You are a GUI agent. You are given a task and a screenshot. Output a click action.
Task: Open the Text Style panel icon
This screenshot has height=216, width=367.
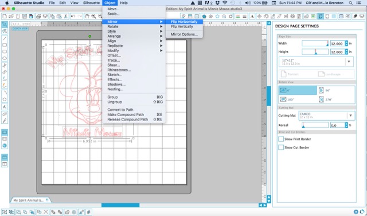coord(252,17)
